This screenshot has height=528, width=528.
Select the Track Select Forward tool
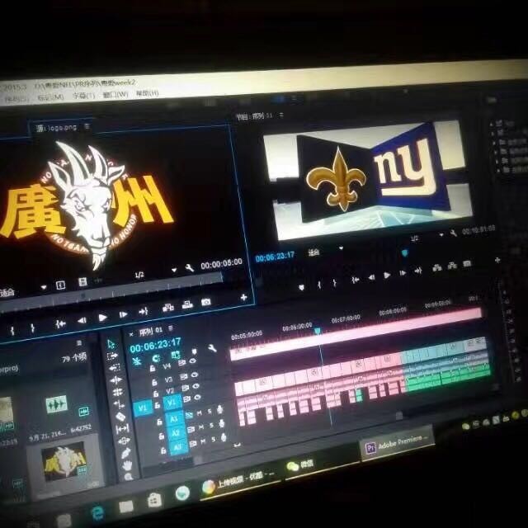[112, 356]
